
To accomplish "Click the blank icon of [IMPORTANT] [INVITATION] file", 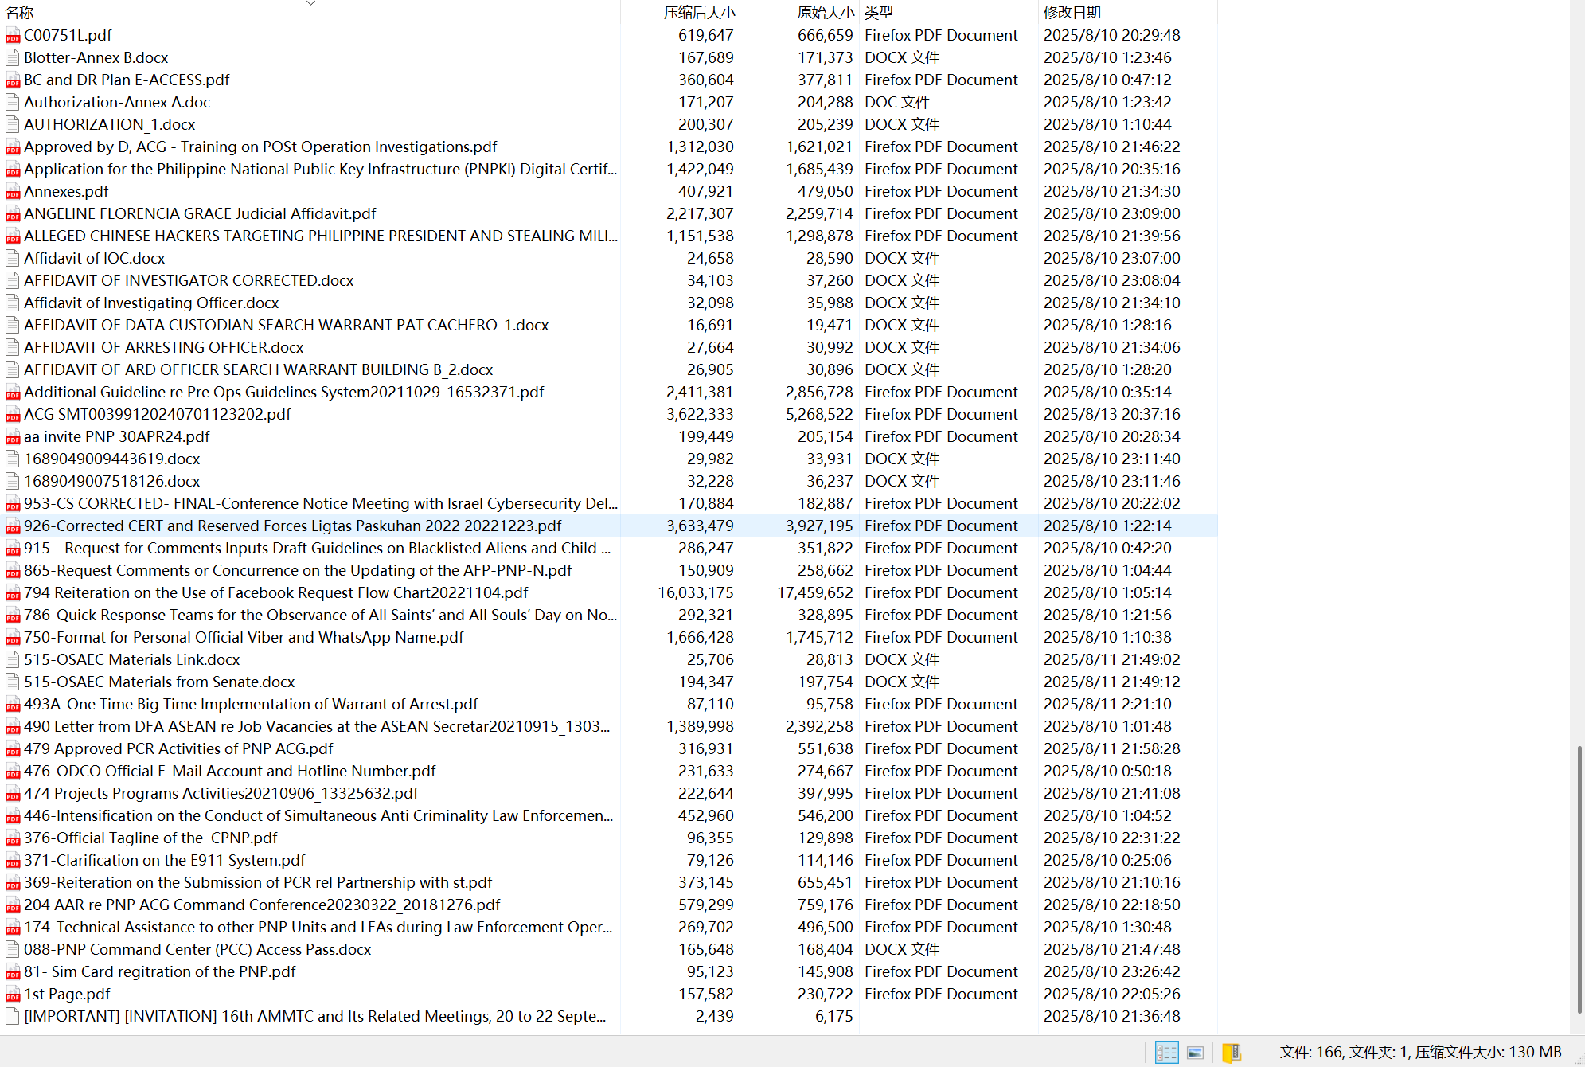I will 12,1017.
